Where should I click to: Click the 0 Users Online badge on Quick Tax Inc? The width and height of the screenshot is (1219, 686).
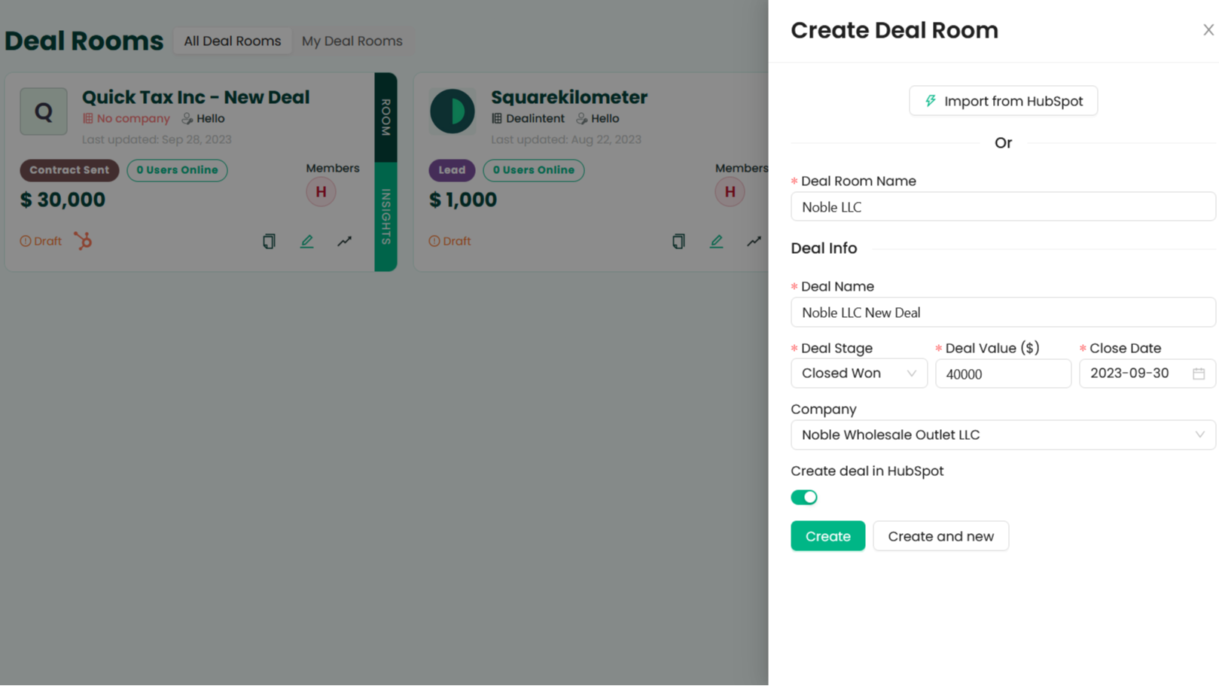[177, 170]
